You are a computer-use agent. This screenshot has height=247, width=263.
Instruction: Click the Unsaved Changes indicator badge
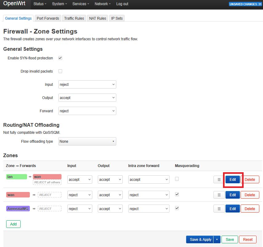tap(245, 4)
